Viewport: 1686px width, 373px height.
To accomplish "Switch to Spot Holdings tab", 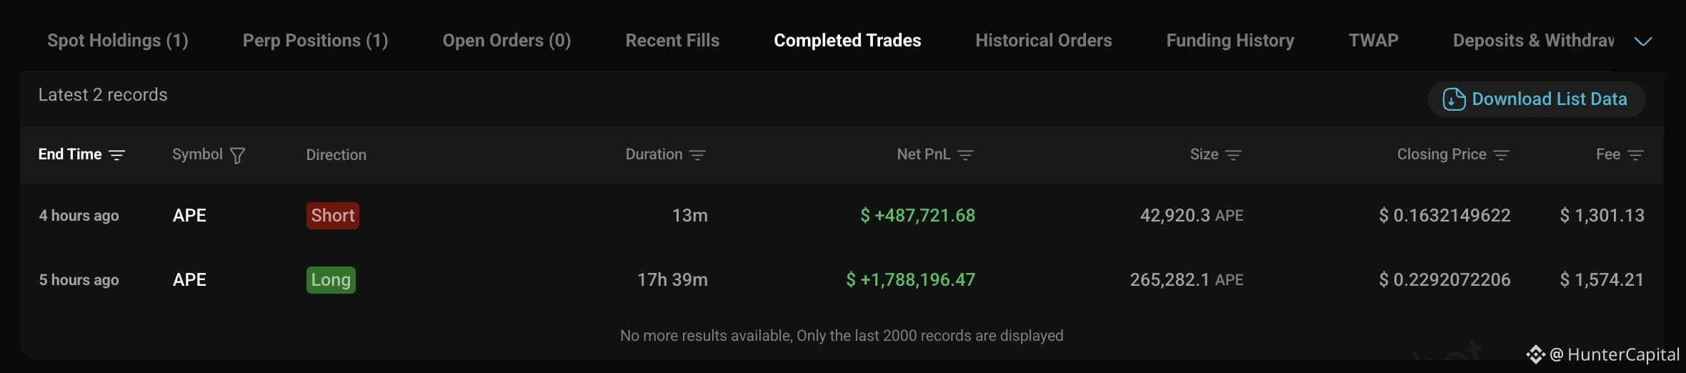I will coord(118,41).
